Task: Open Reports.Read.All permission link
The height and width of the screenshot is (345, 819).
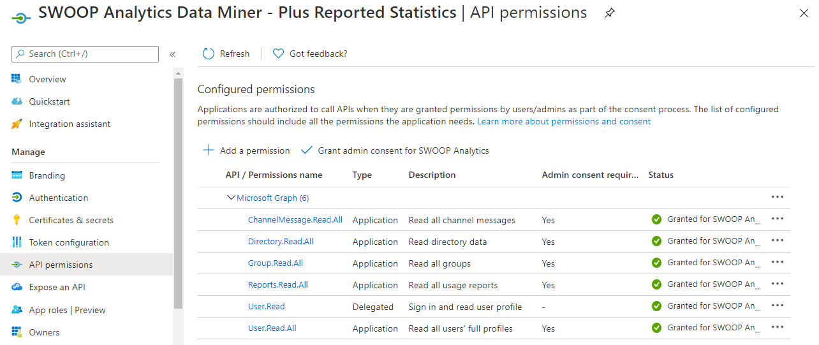Action: point(278,284)
